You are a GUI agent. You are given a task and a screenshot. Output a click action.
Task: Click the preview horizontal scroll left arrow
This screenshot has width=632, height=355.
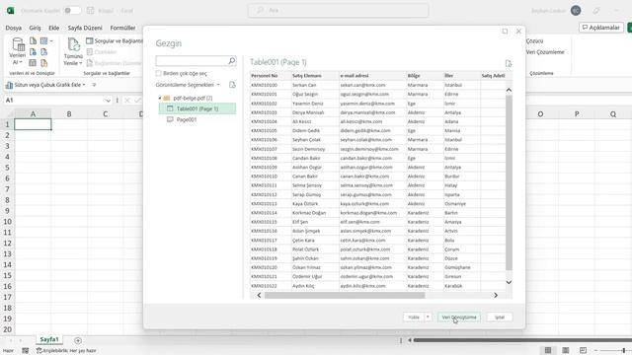(259, 296)
